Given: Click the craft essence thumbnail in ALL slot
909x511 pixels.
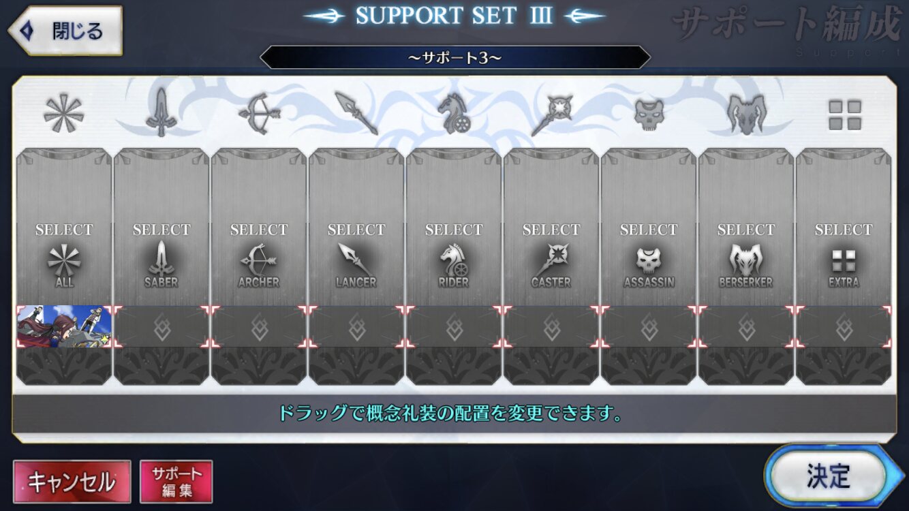Looking at the screenshot, I should 64,326.
